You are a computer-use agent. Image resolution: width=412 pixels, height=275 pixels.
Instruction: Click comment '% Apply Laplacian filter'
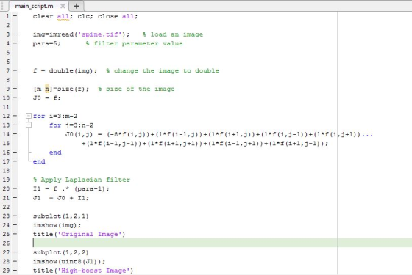pos(82,180)
